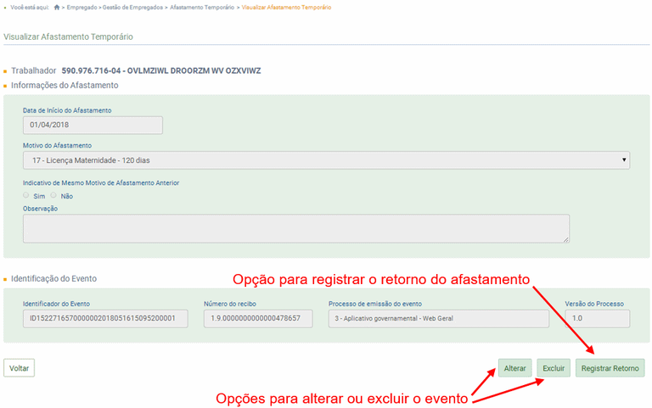Select Não radio button
This screenshot has width=652, height=408.
point(53,195)
